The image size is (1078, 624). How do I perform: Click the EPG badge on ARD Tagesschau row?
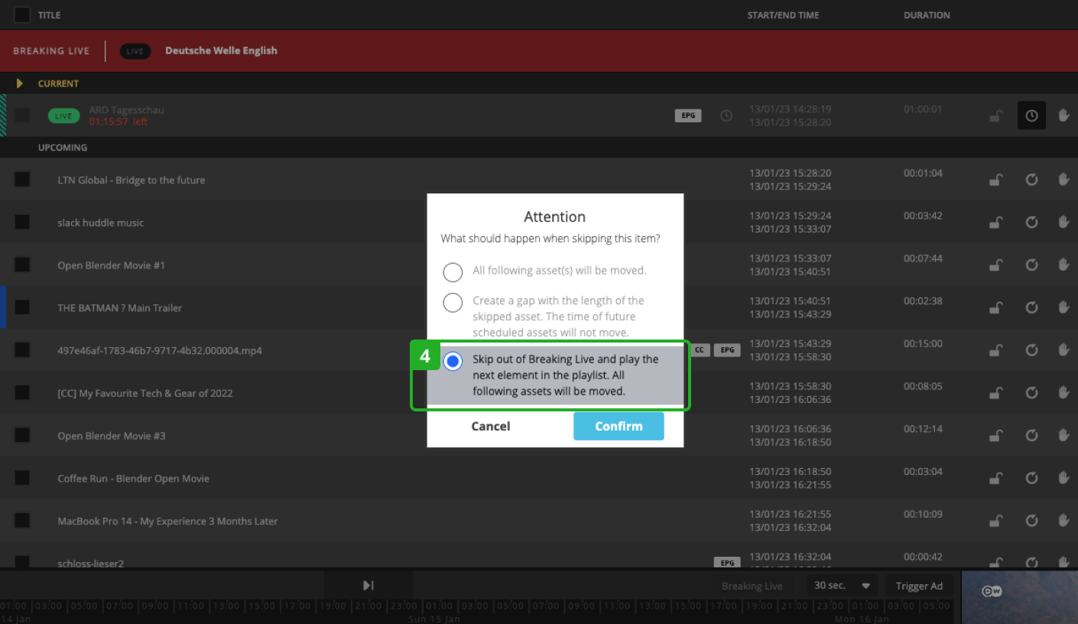point(688,115)
